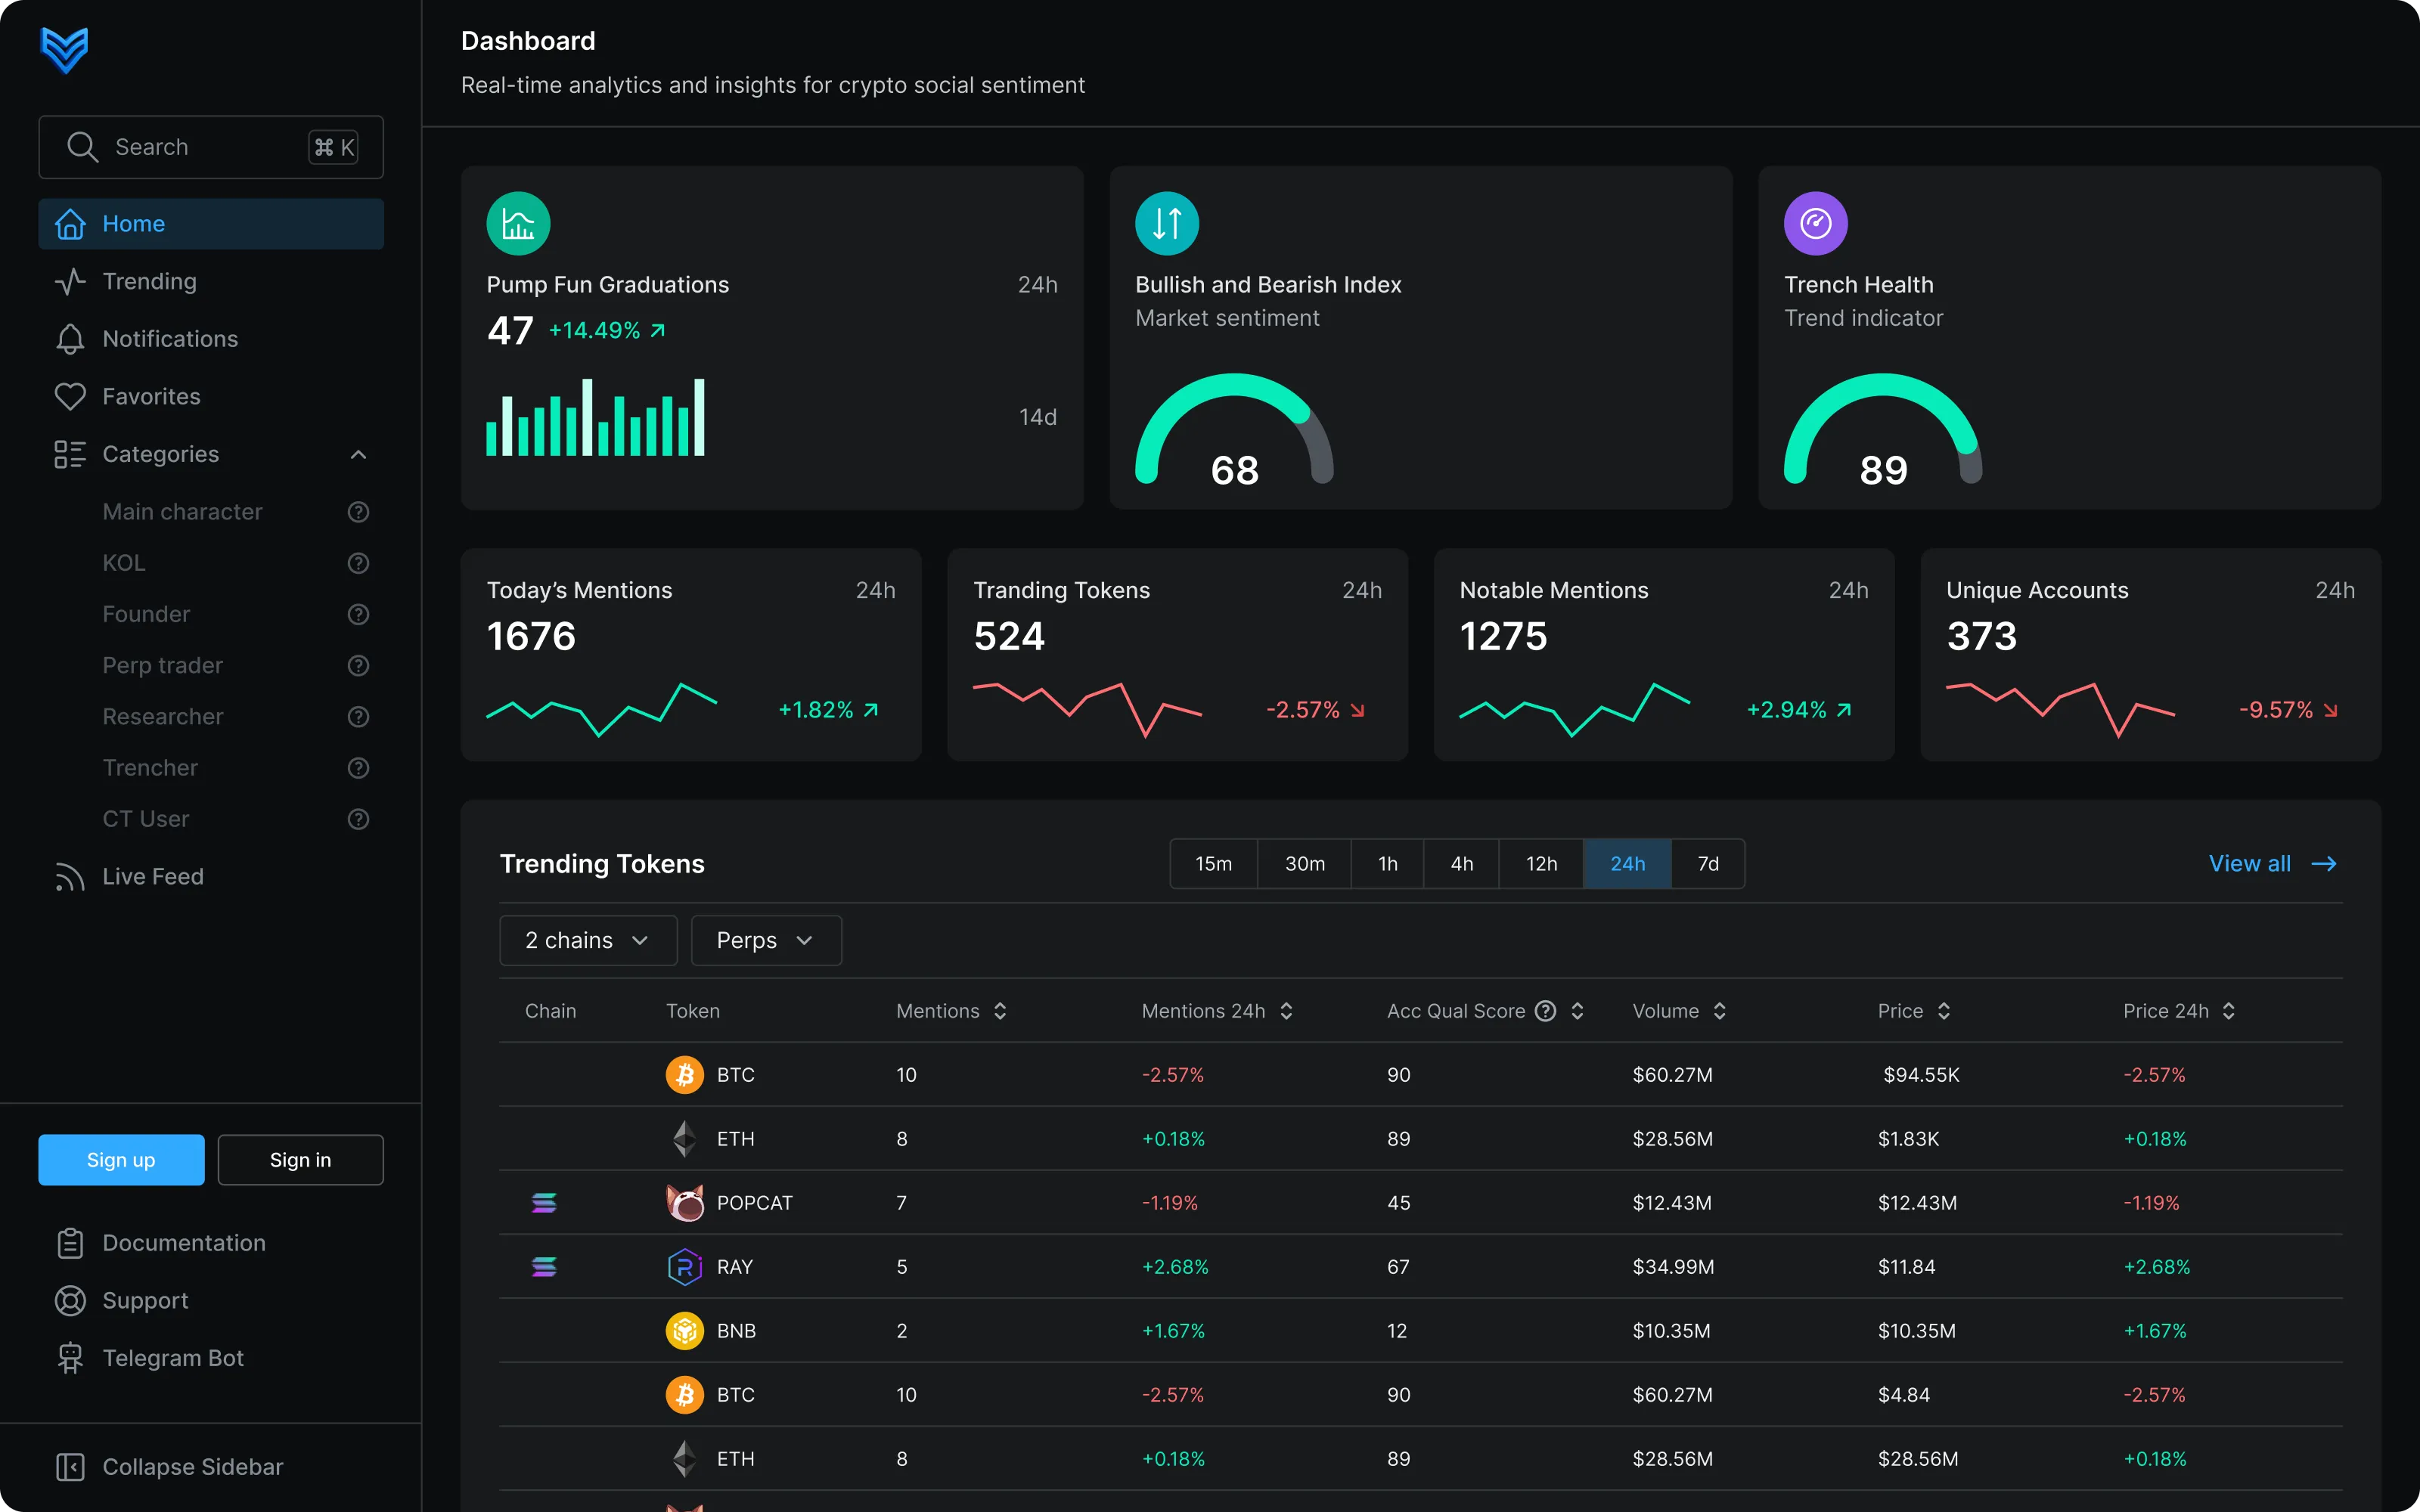Open the 2 chains dropdown
Viewport: 2420px width, 1512px height.
[x=588, y=941]
